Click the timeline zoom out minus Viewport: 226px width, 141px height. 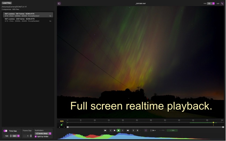64,127
